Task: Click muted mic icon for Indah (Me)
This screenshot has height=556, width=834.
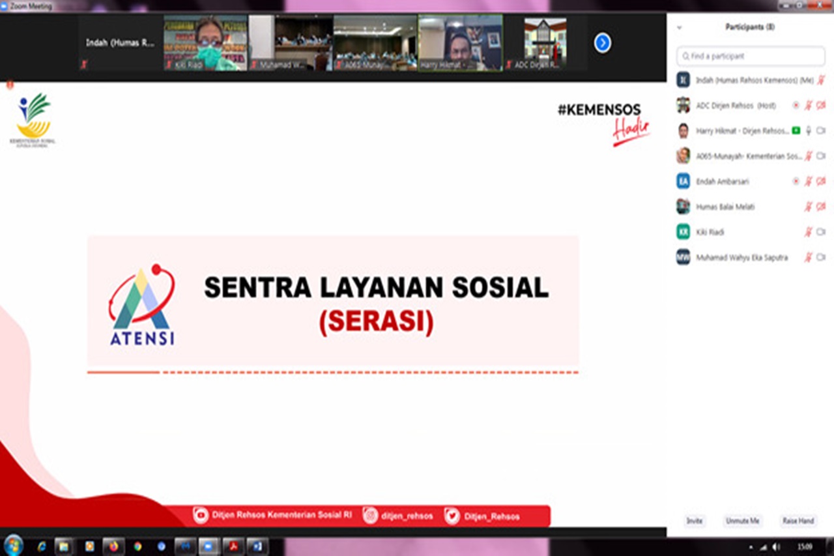Action: [820, 80]
